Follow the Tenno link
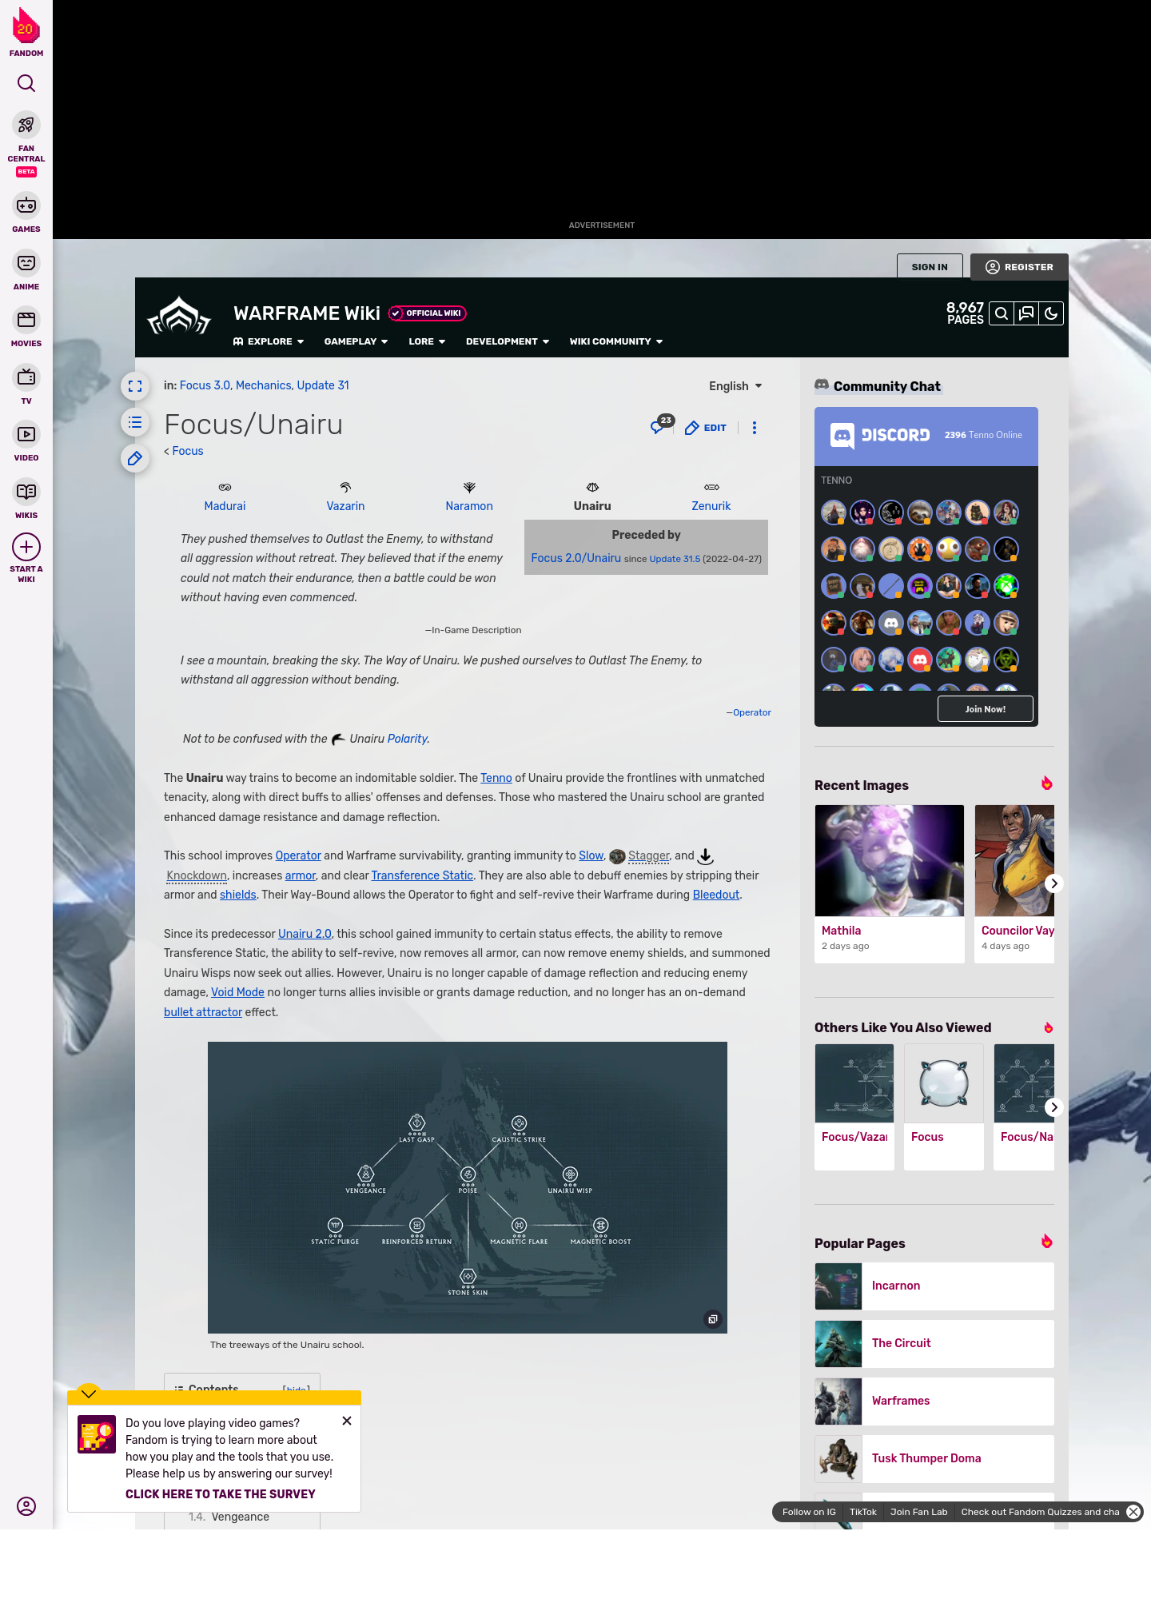Viewport: 1151px width, 1599px height. point(496,778)
